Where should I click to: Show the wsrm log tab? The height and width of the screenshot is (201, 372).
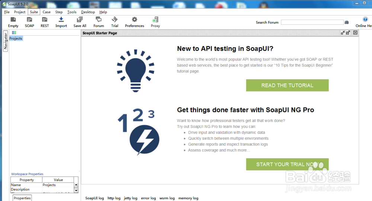pyautogui.click(x=167, y=198)
